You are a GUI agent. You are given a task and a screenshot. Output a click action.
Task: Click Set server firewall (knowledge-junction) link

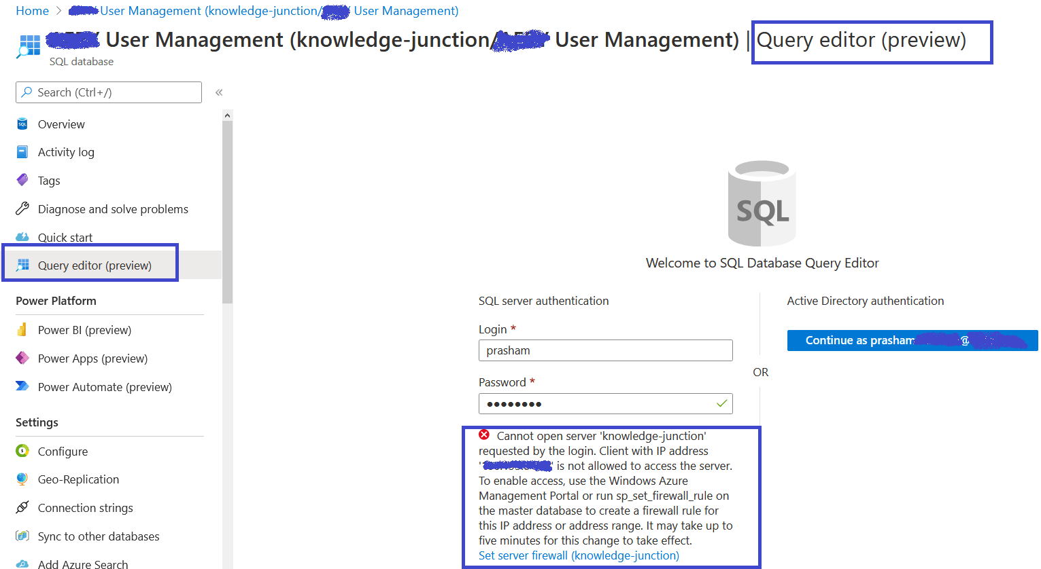[x=579, y=555]
